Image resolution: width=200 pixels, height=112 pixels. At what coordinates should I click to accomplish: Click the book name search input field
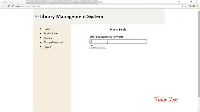[118, 41]
